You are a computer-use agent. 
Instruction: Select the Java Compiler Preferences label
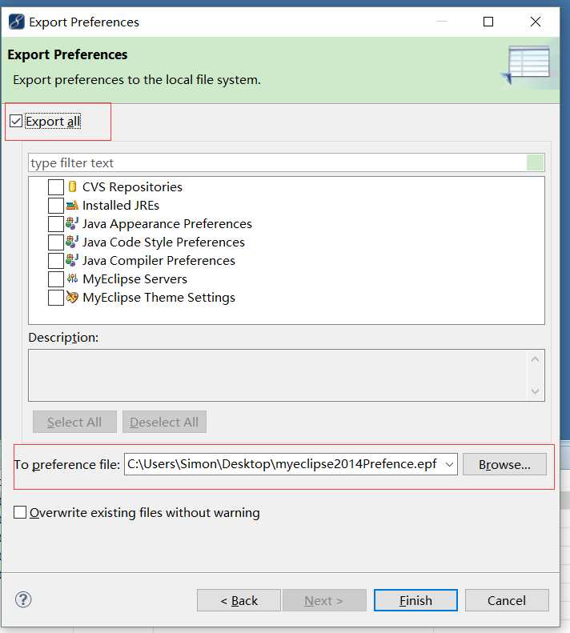click(159, 261)
